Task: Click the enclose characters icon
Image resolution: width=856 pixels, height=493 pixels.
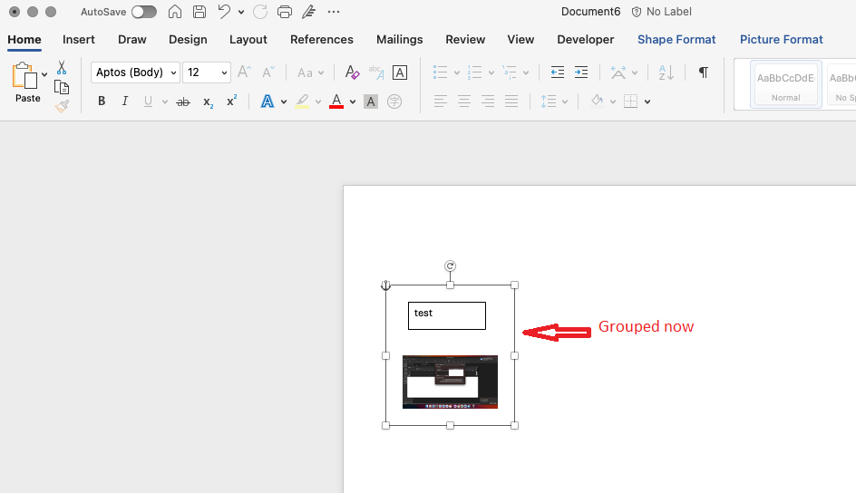Action: [x=394, y=101]
